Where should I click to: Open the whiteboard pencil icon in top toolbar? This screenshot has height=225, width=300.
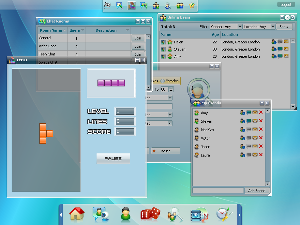pyautogui.click(x=119, y=6)
